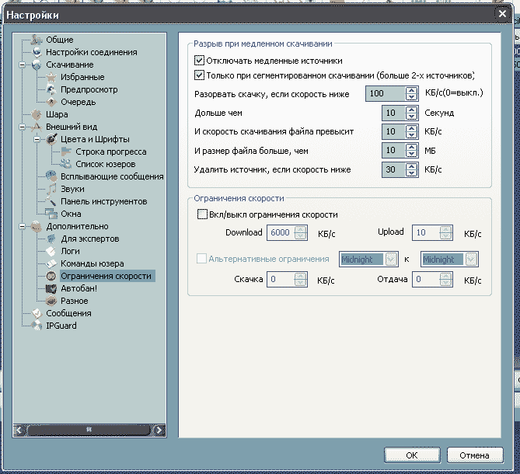Click the IPGuard icon in tree
Viewport: 520px width, 474px height.
(37, 326)
